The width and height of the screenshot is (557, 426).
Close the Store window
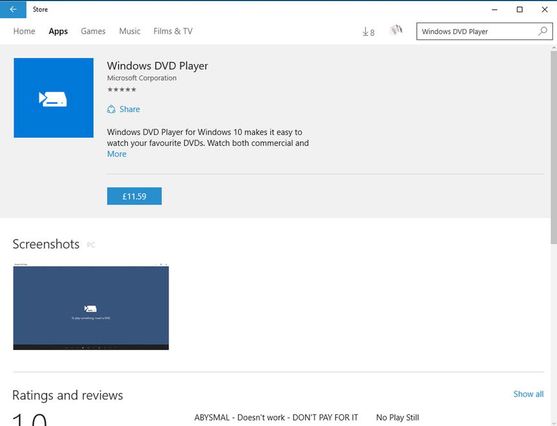[545, 10]
